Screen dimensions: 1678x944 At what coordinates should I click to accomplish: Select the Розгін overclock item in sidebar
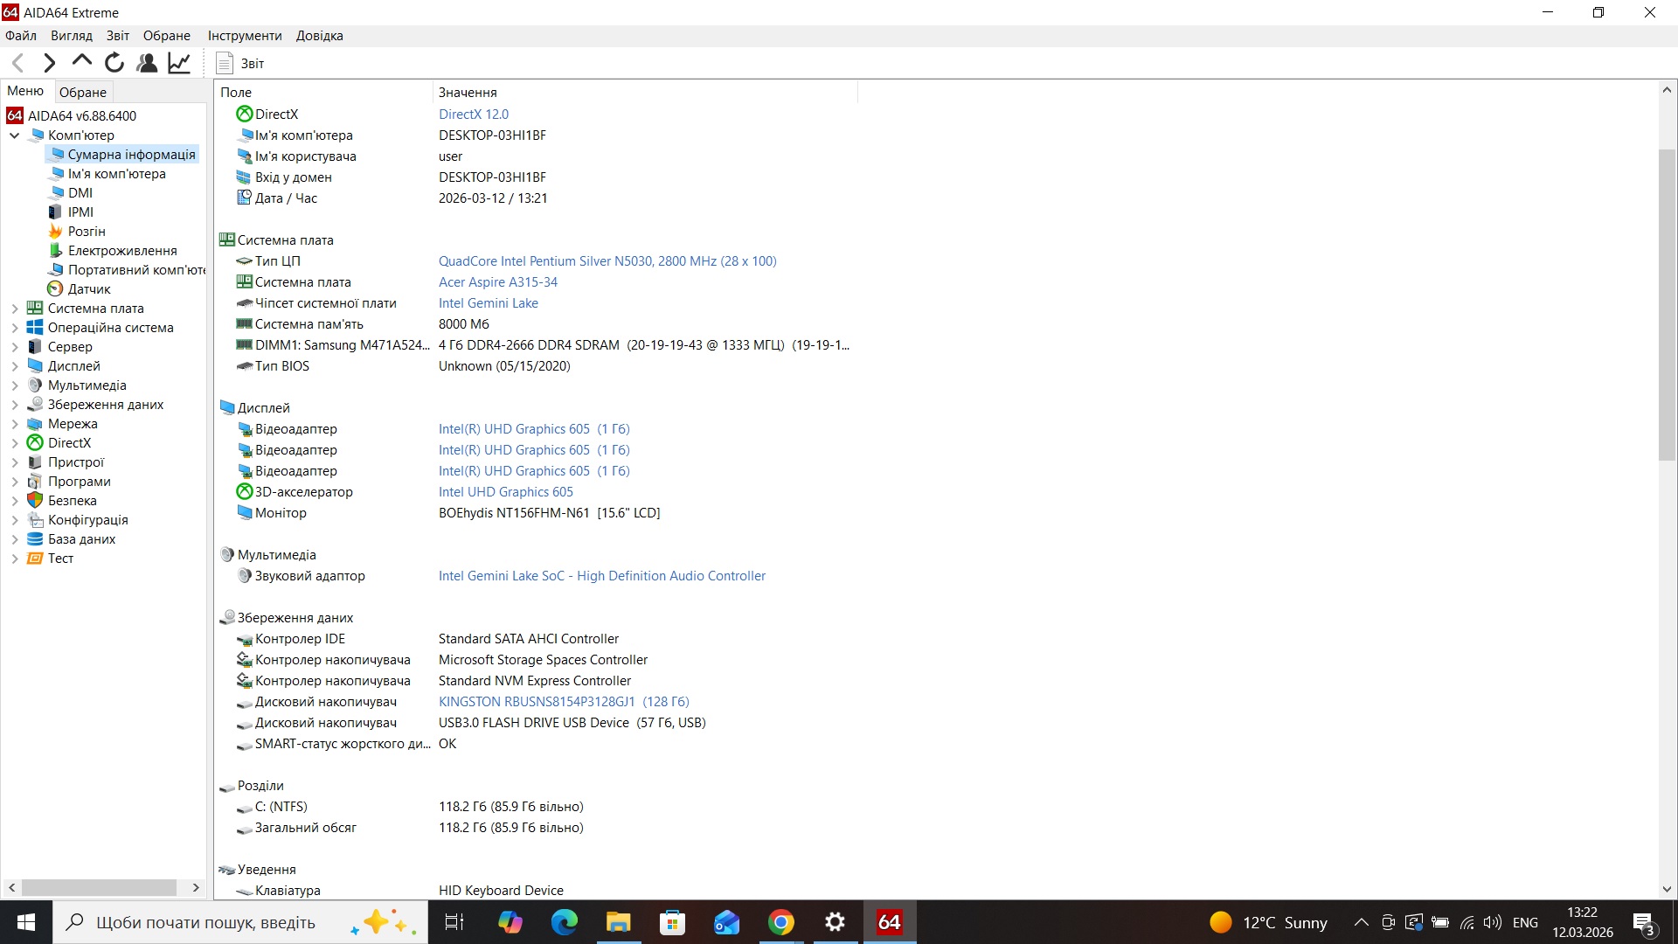coord(86,231)
